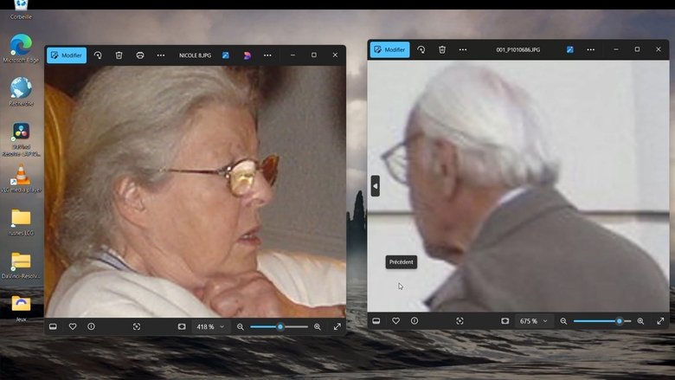This screenshot has height=380, width=675.
Task: Click the zoom slider in NICOLE 8.JPG window
Action: (x=279, y=326)
